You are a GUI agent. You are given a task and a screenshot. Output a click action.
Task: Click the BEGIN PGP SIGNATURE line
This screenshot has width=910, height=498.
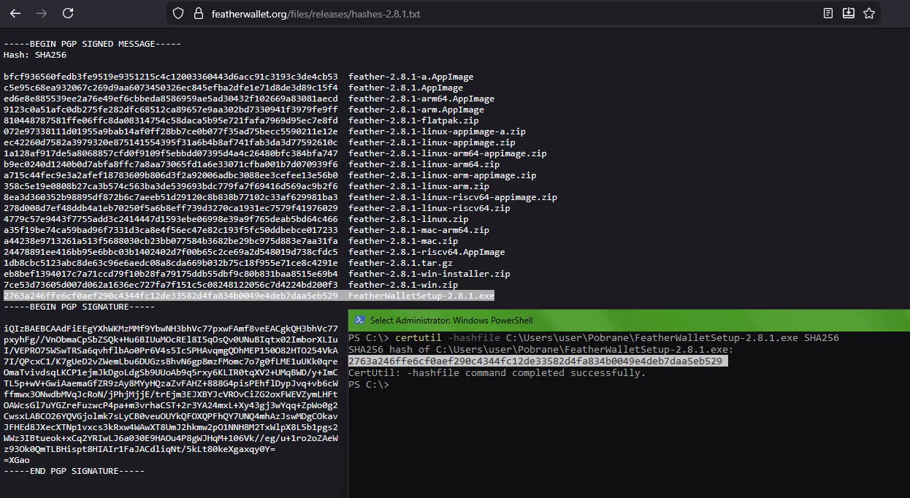coord(79,307)
